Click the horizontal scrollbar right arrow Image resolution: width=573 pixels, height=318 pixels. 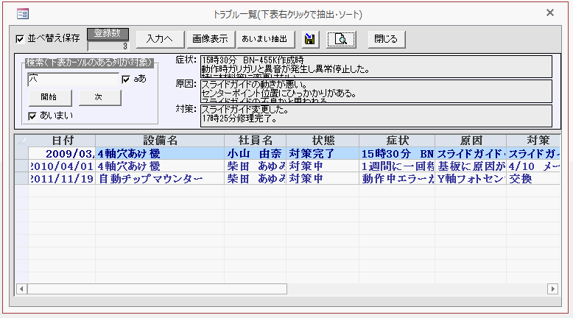552,289
